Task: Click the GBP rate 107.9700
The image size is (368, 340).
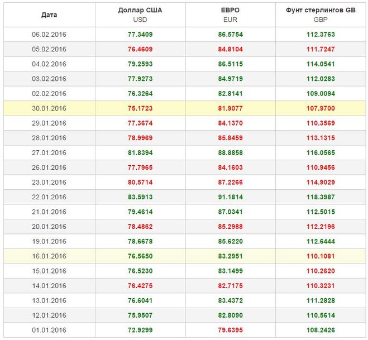Action: pyautogui.click(x=321, y=108)
